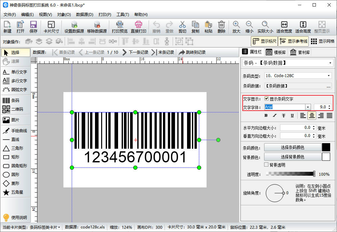Toggle underline for barcode text
337x232 pixels.
(292, 116)
